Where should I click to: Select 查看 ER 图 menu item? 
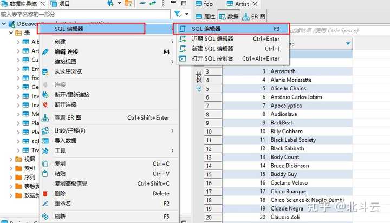point(109,117)
